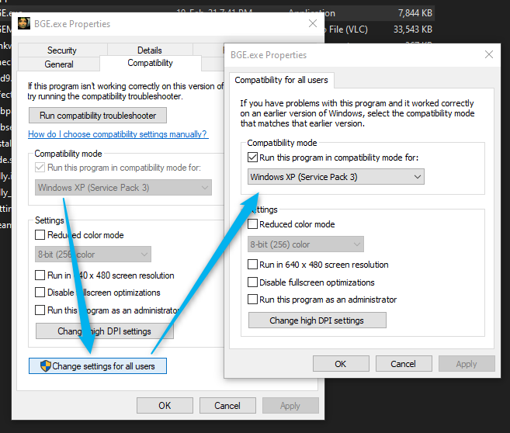Click Change high DPI settings in back window

click(x=105, y=331)
